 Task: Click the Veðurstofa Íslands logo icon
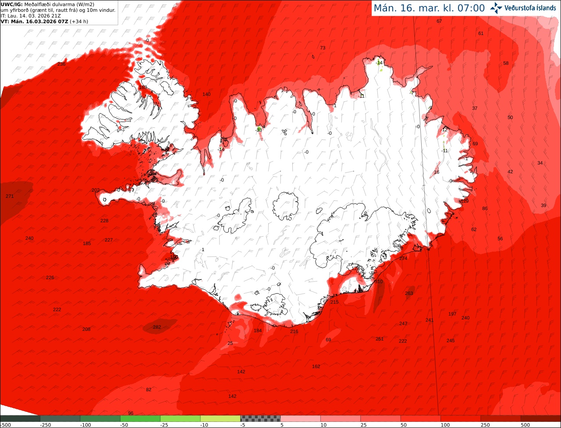[497, 8]
